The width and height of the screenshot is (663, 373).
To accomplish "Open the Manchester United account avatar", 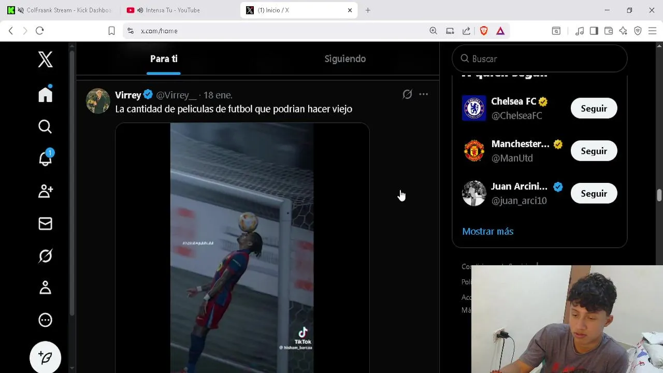I will point(474,151).
